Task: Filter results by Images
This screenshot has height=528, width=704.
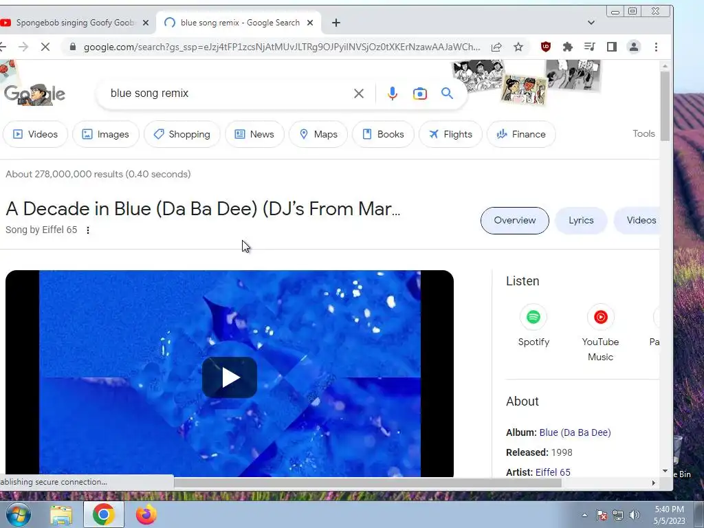Action: (105, 134)
